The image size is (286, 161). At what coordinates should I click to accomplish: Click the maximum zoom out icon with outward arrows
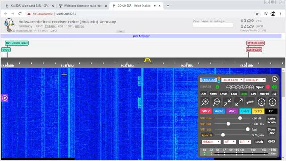(239, 102)
